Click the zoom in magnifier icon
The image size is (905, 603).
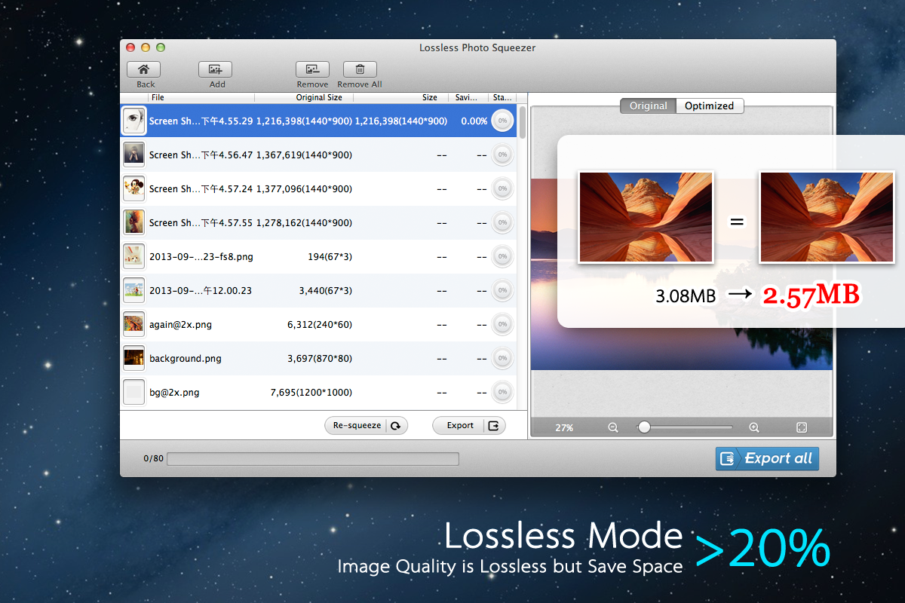tap(753, 427)
